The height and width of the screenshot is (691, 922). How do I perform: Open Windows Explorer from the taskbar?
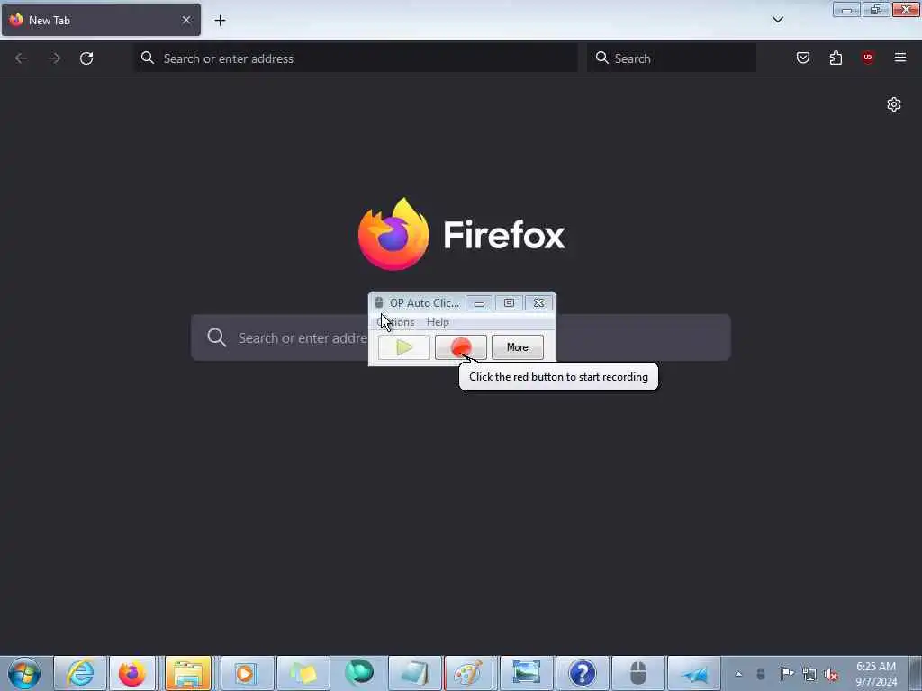(x=188, y=673)
